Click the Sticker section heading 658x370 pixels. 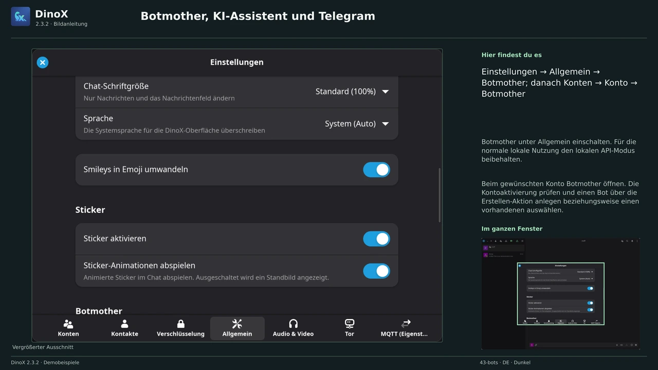tap(90, 210)
